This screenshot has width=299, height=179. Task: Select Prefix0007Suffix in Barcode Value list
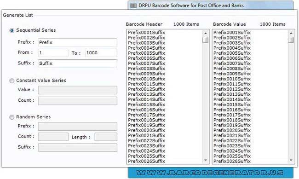tap(232, 64)
